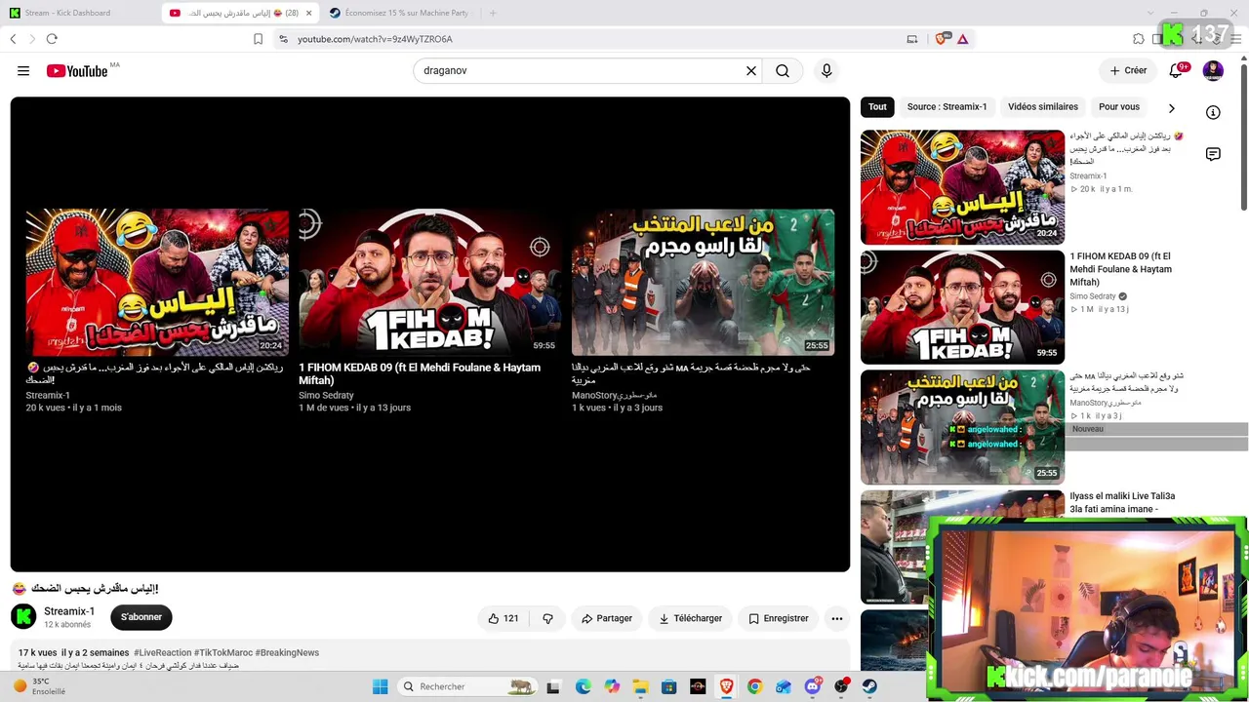Open Discord from the taskbar
This screenshot has height=702, width=1249.
pyautogui.click(x=812, y=686)
